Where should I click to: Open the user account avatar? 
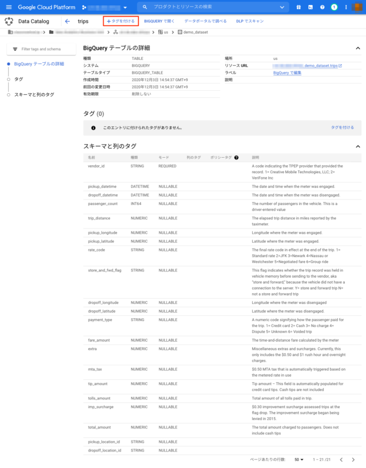(x=359, y=7)
